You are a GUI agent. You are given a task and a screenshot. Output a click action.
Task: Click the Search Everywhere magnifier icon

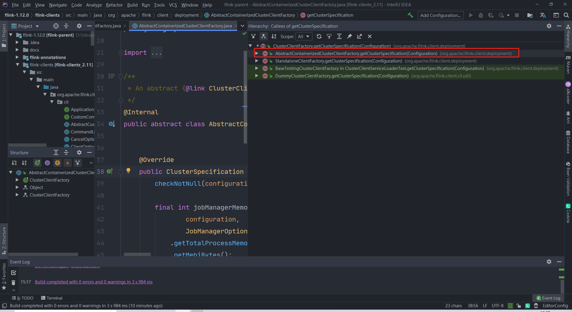[566, 15]
